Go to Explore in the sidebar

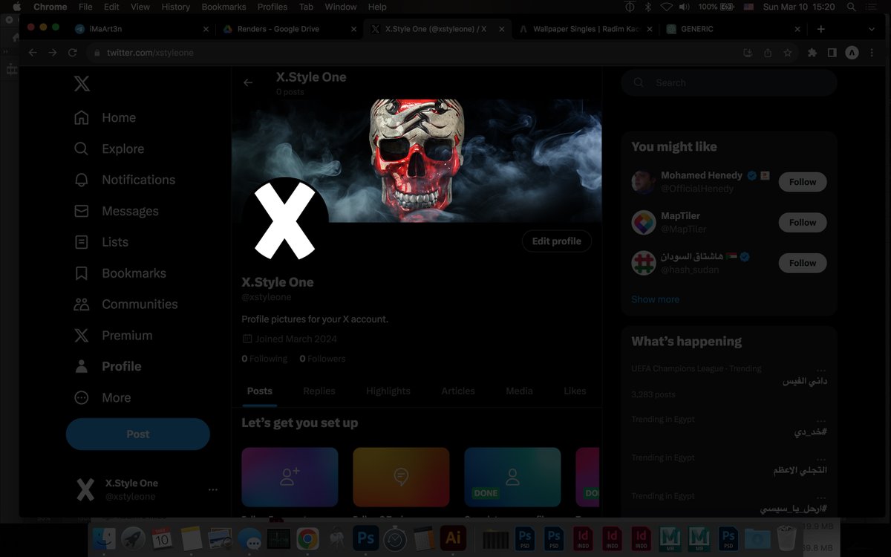(x=109, y=149)
